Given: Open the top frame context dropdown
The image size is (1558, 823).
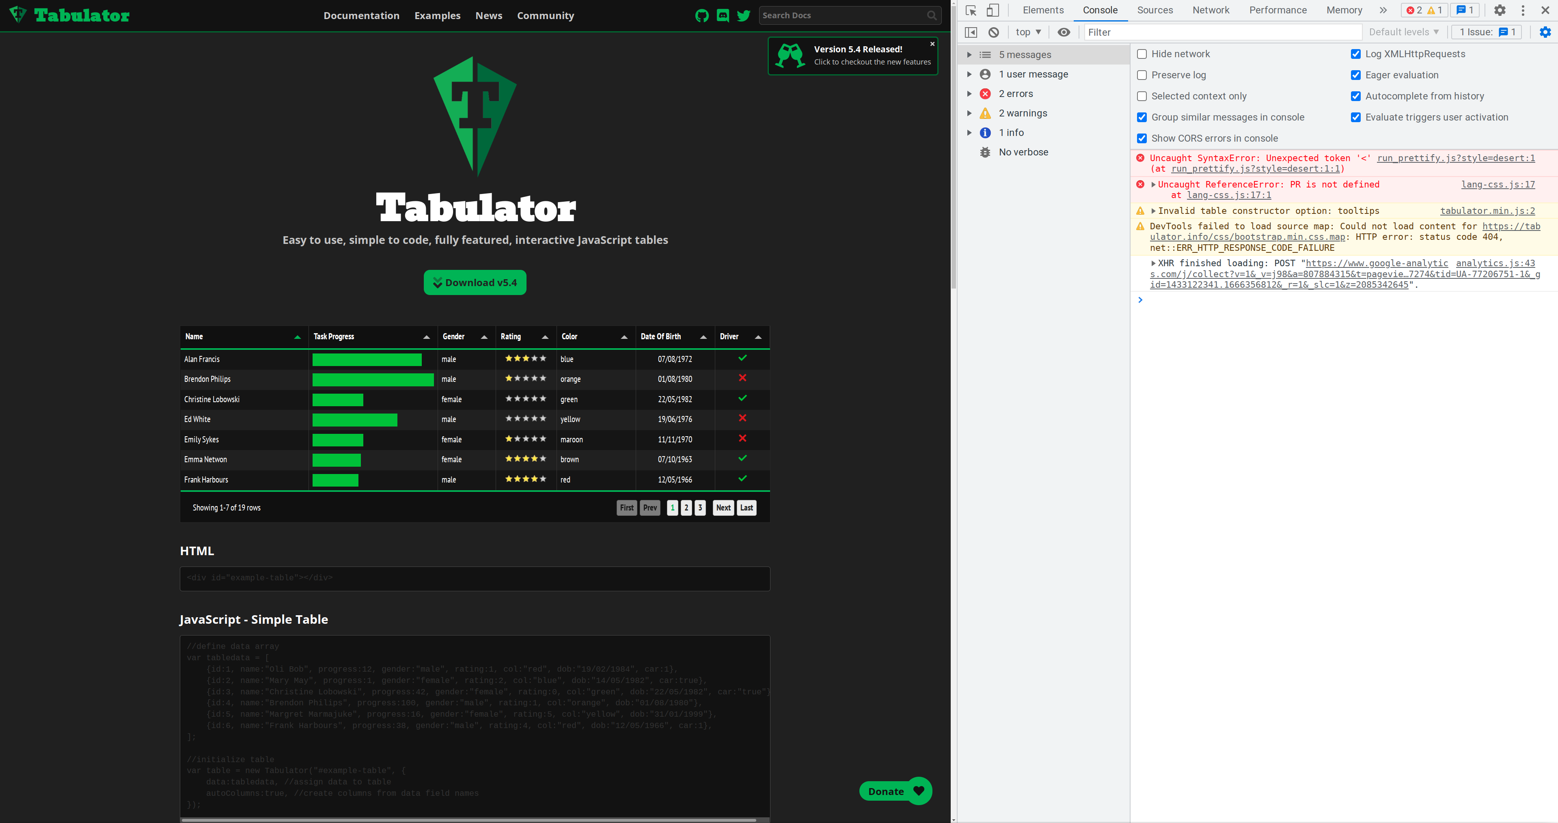Looking at the screenshot, I should pos(1027,32).
